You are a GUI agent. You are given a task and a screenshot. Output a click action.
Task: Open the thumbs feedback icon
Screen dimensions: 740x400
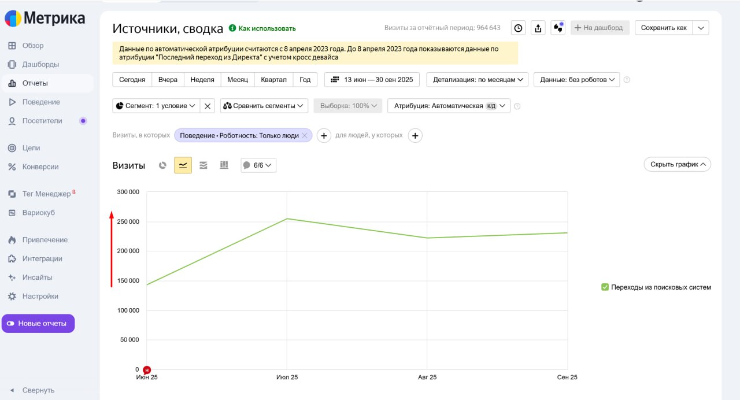[x=558, y=28]
